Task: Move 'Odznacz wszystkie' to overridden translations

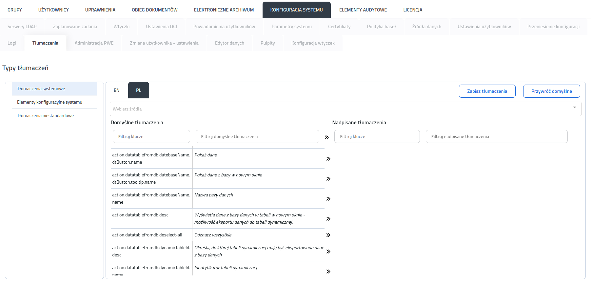Action: pyautogui.click(x=328, y=235)
